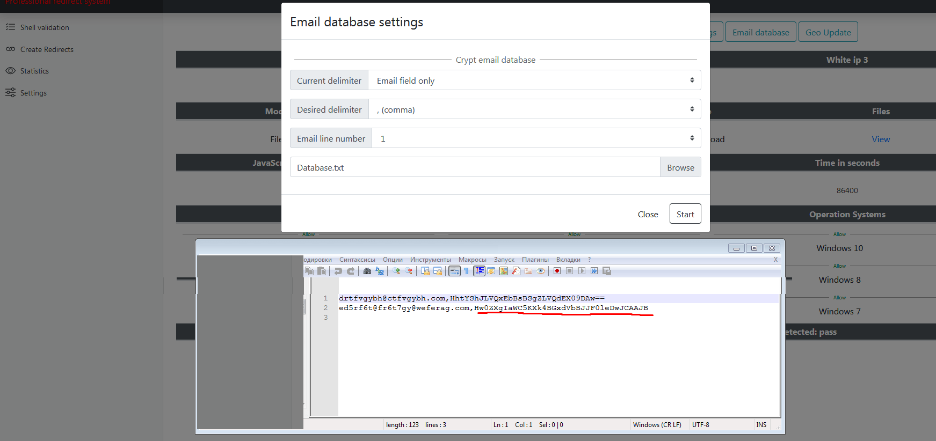This screenshot has width=936, height=441.
Task: Click the Zoom in magnifier icon
Action: click(x=396, y=271)
